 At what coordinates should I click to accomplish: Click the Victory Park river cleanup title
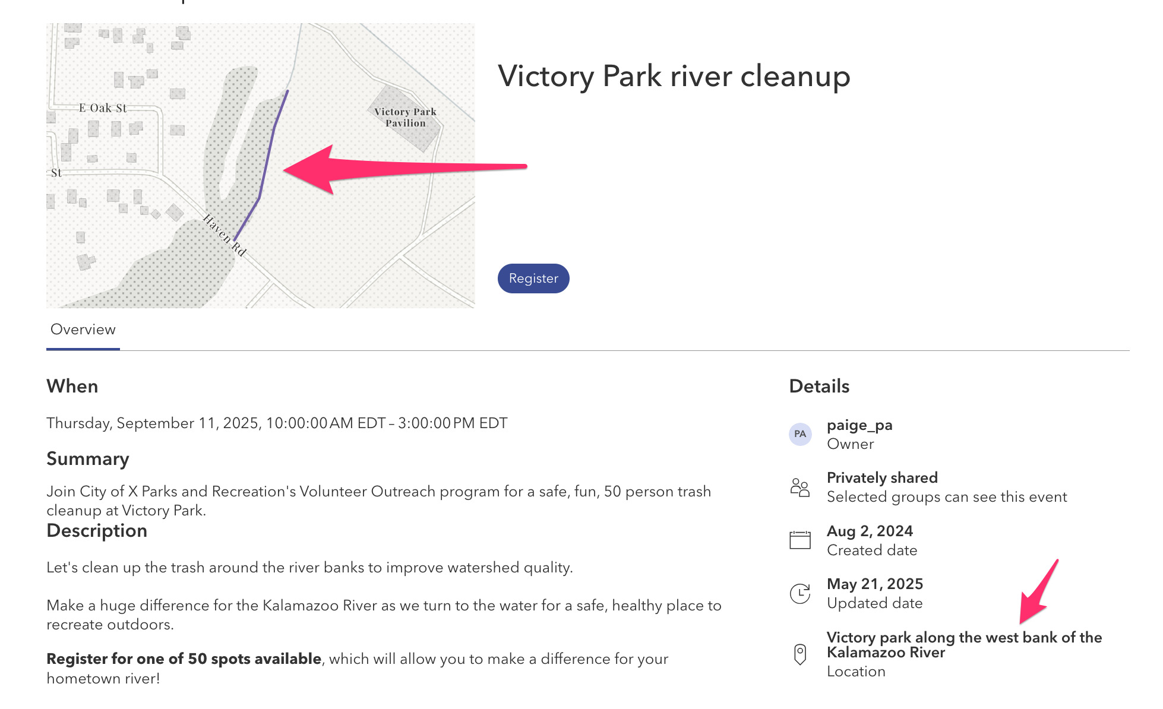[674, 76]
